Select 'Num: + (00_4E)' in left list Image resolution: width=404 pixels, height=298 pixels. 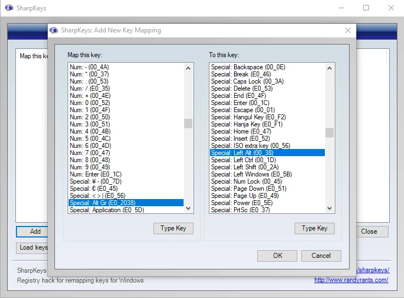click(126, 96)
